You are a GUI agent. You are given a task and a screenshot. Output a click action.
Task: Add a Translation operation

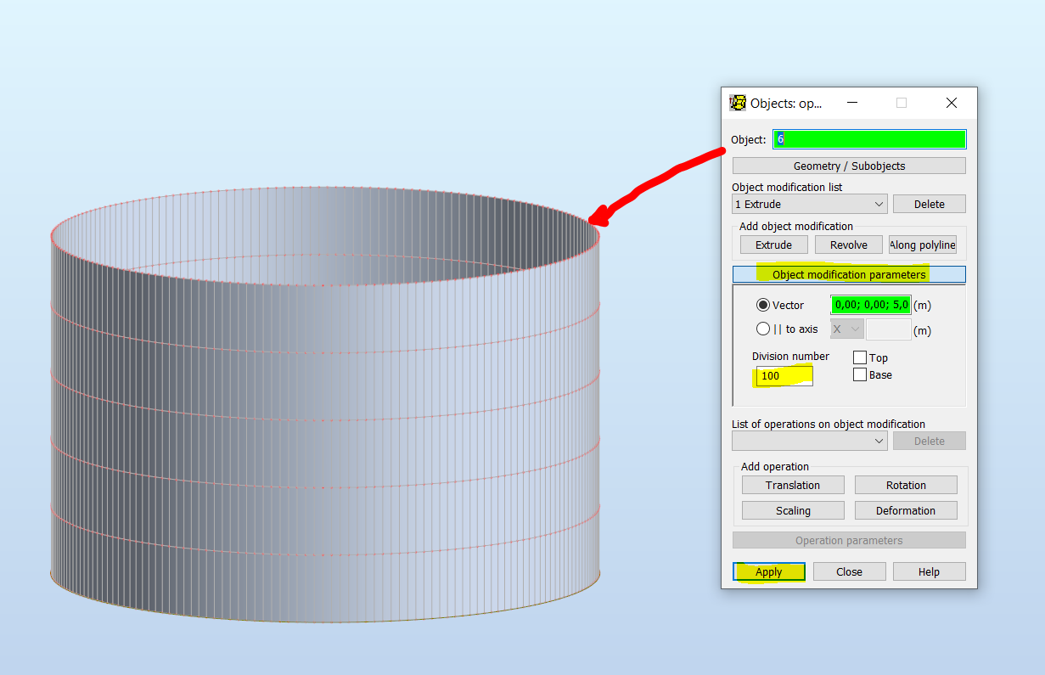pyautogui.click(x=792, y=484)
